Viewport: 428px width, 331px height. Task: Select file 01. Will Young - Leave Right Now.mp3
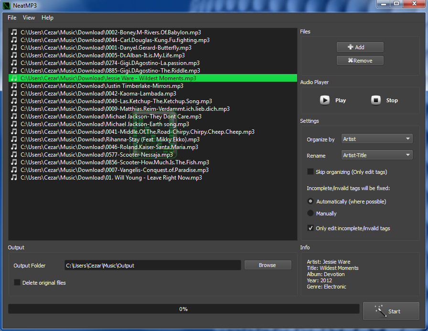pyautogui.click(x=152, y=177)
